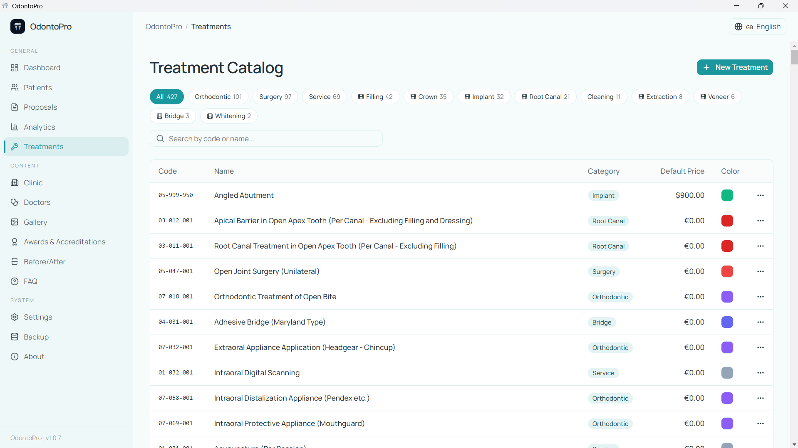The height and width of the screenshot is (448, 798).
Task: Click the scrollbar down arrow
Action: coord(794,445)
